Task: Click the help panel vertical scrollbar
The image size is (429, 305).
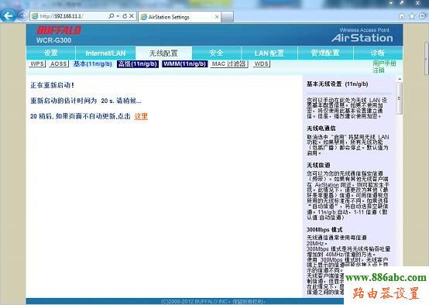Action: pos(400,187)
